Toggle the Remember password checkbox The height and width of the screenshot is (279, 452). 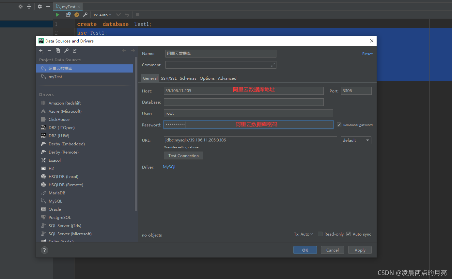coord(339,125)
